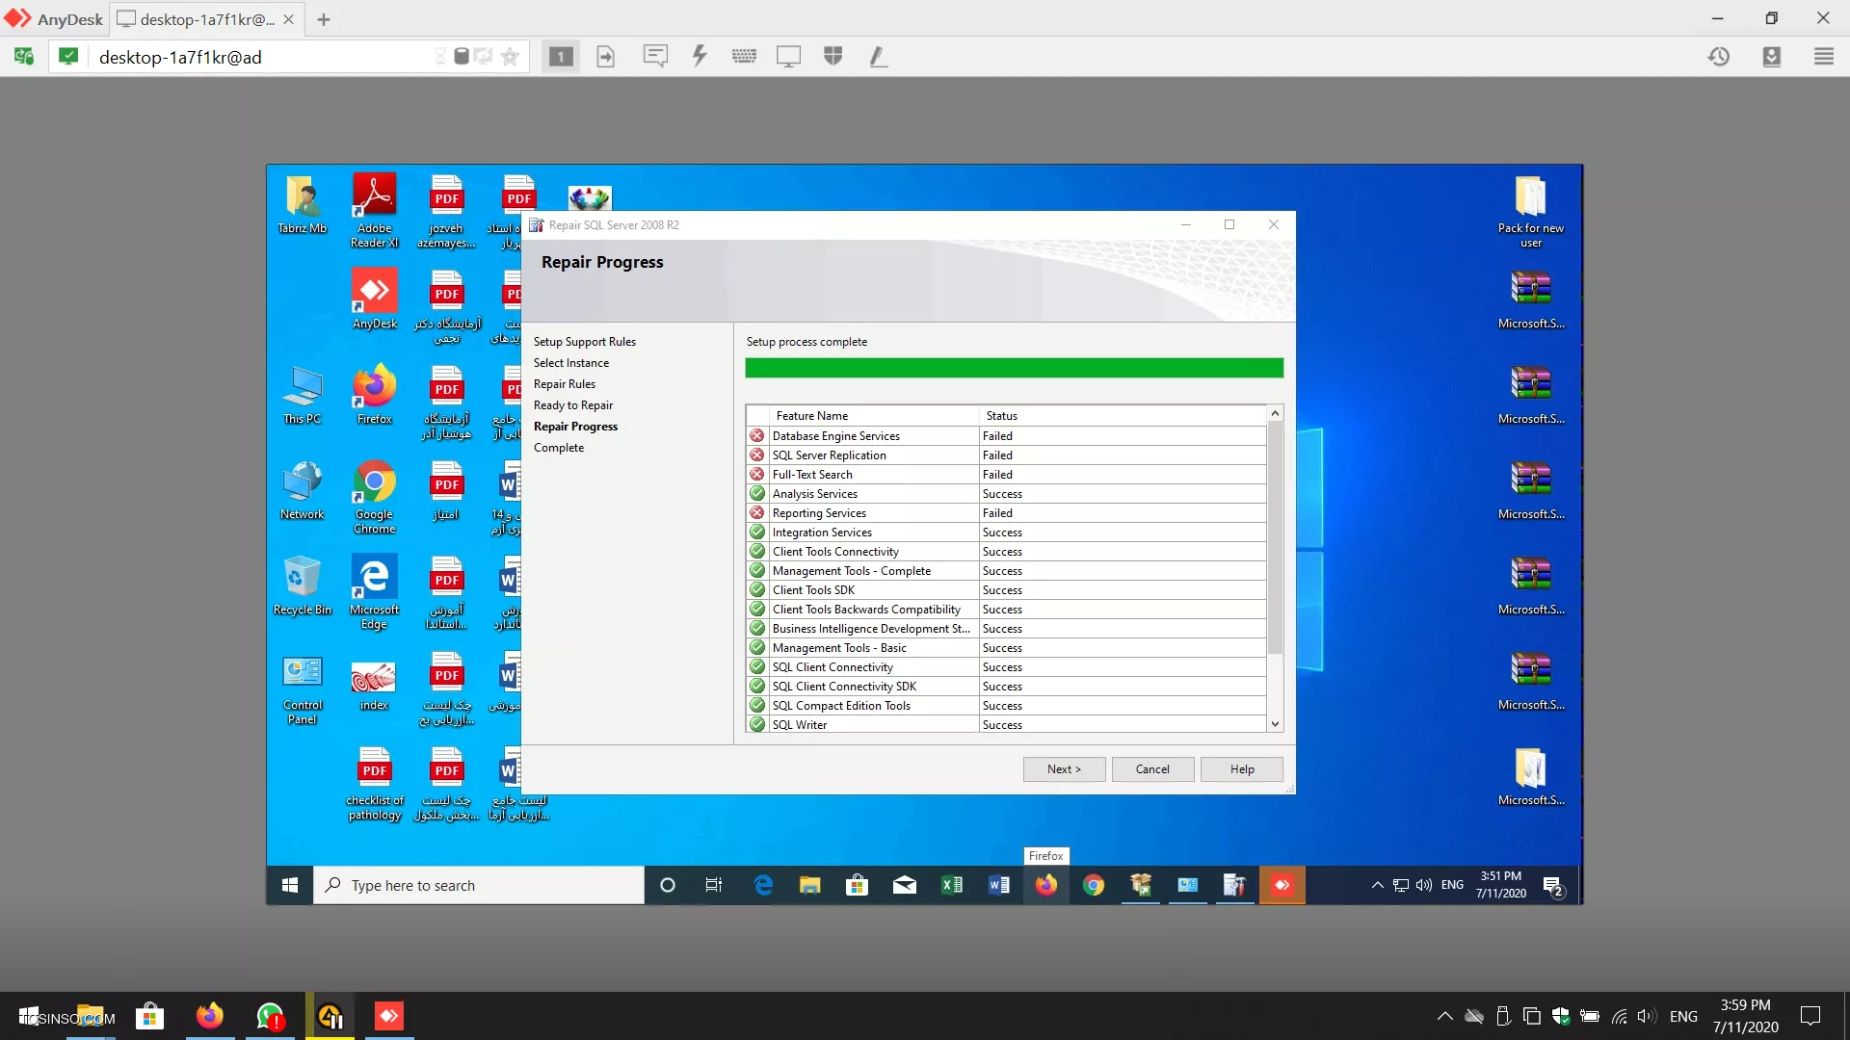Click scroll down arrow in feature list
The image size is (1850, 1040).
click(1275, 724)
